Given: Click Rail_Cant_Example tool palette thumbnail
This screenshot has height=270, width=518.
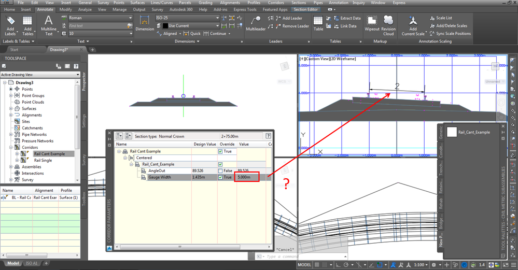Looking at the screenshot, I should click(452, 132).
